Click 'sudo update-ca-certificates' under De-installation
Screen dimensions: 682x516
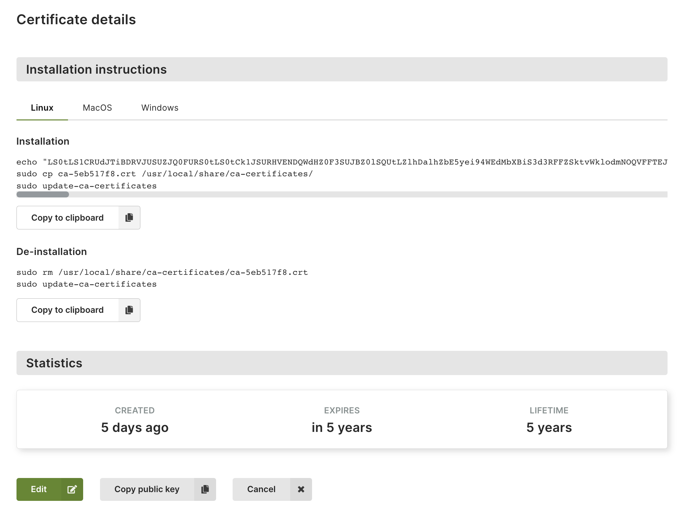click(87, 284)
